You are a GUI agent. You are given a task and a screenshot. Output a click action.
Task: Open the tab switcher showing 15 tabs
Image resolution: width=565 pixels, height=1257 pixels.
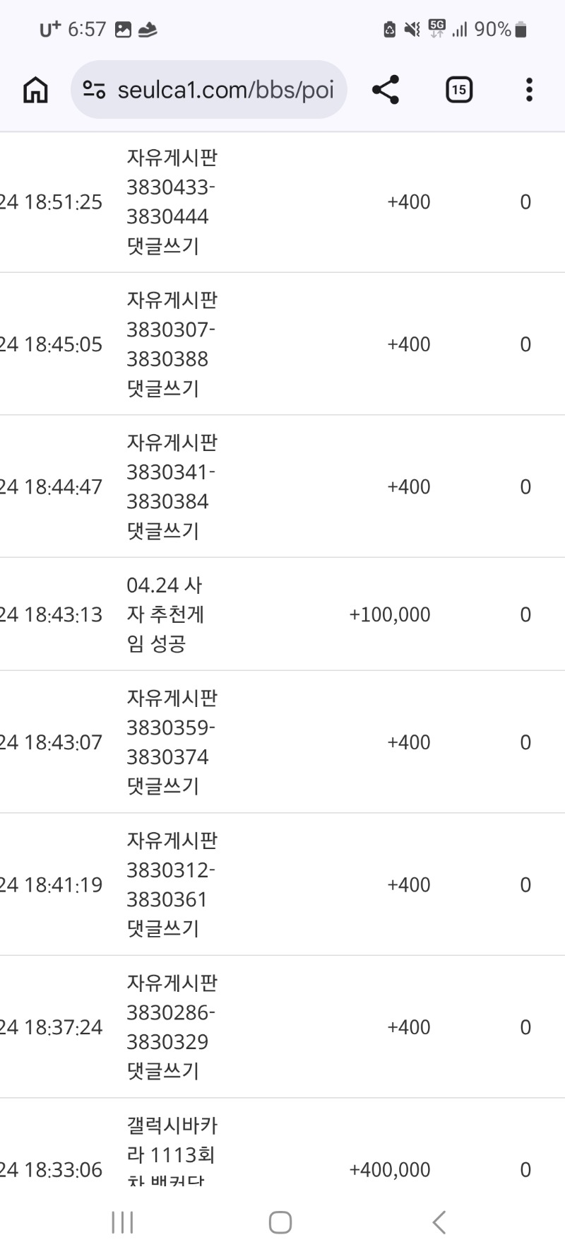coord(459,90)
